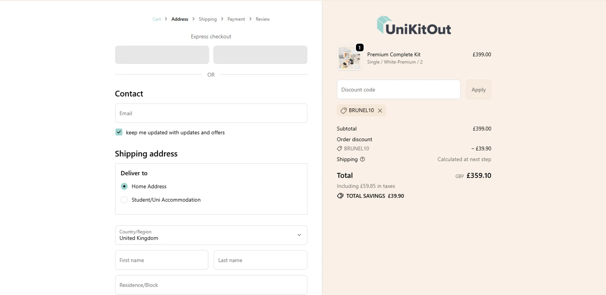Image resolution: width=606 pixels, height=295 pixels.
Task: Click the 'Calculated at next step' shipping text
Action: tap(464, 159)
